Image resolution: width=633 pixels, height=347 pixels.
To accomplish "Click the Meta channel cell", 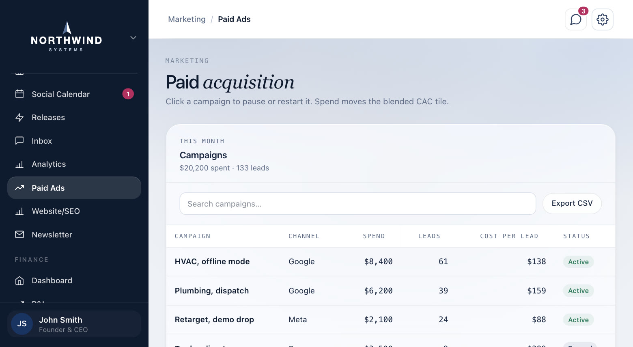I will coord(297,320).
